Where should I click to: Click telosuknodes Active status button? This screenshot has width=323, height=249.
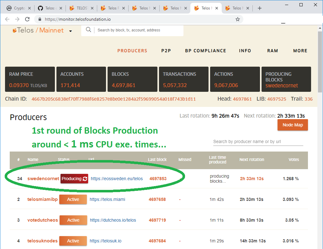coord(73,241)
